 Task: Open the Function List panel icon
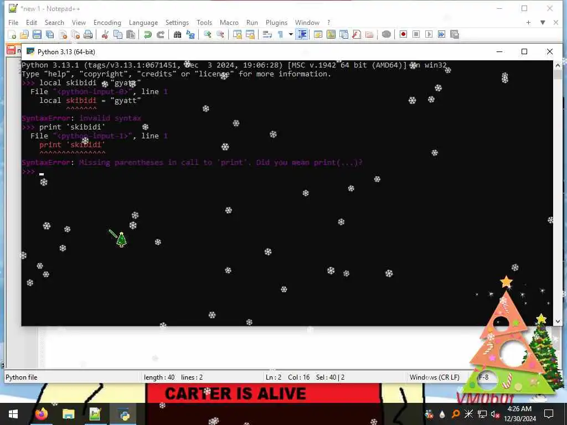[x=357, y=35]
